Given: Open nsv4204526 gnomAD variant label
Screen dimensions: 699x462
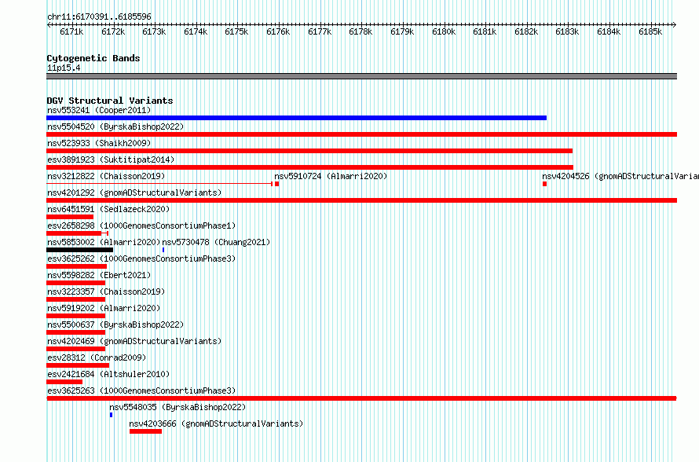Looking at the screenshot, I should pyautogui.click(x=620, y=176).
